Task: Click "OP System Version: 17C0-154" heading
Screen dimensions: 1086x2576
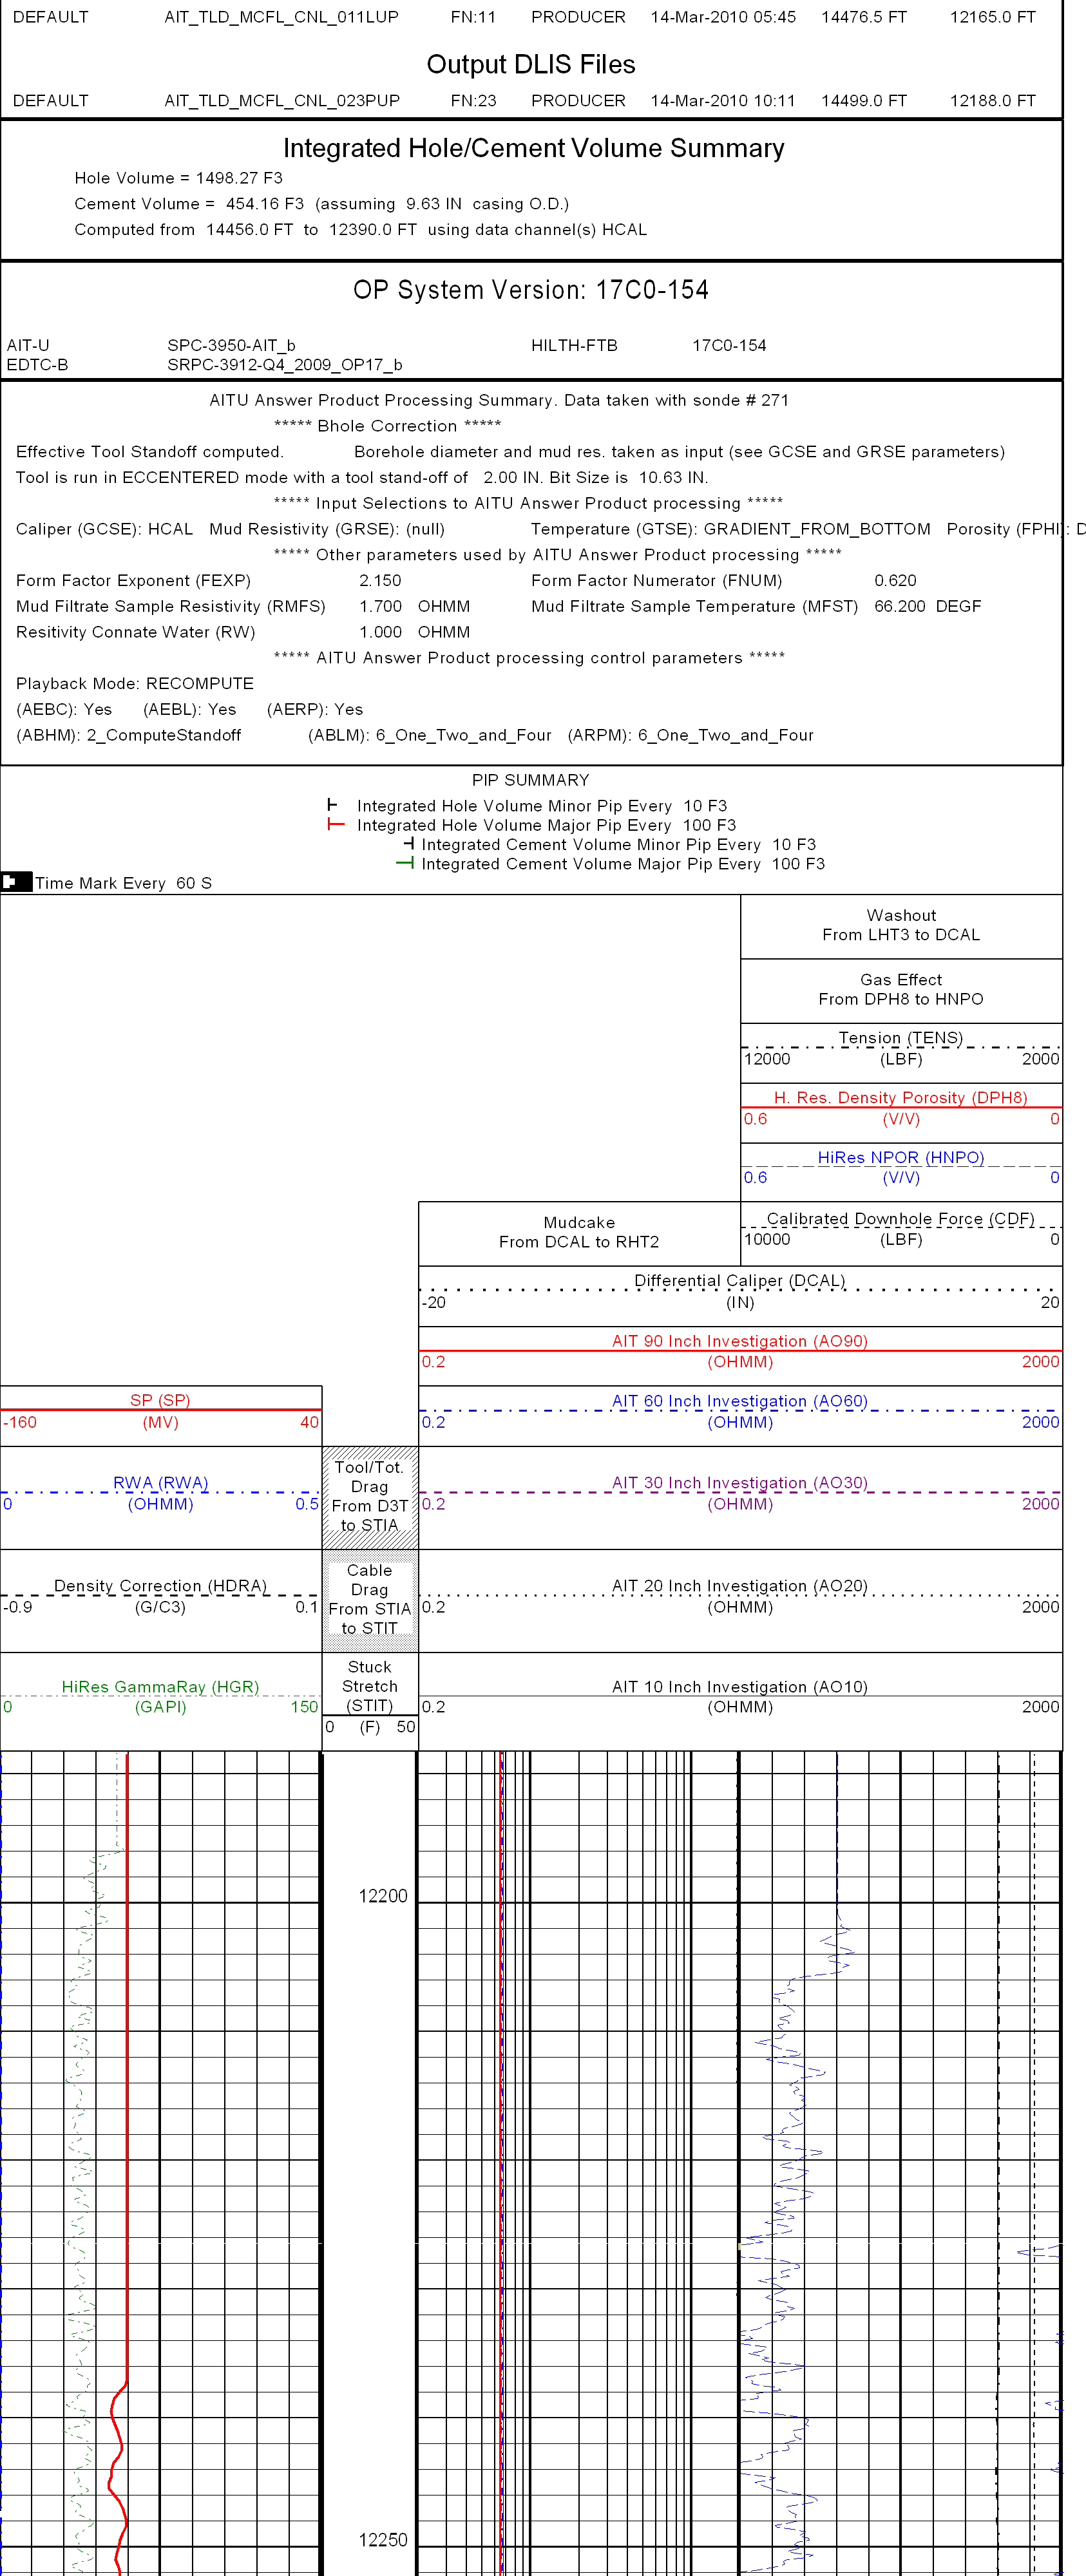Action: 531,290
